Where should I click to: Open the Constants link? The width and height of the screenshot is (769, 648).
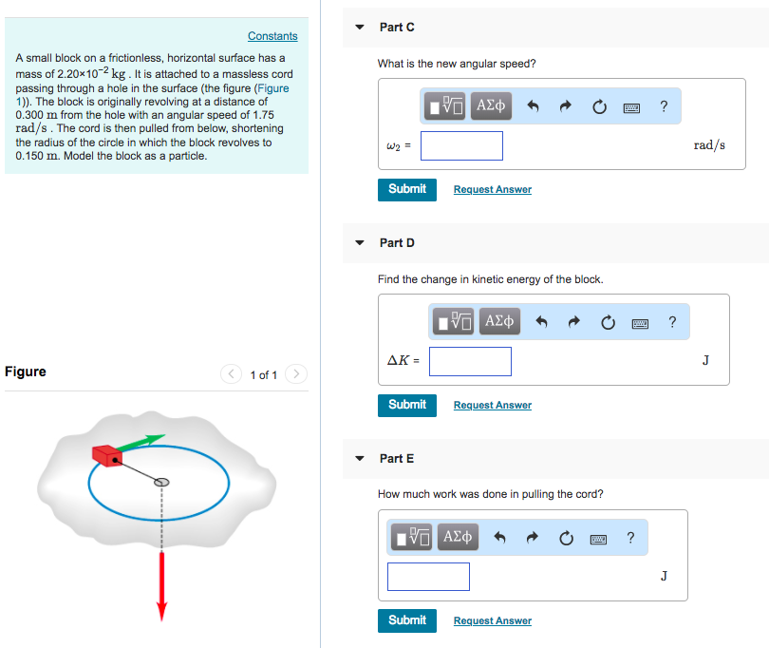[x=272, y=36]
